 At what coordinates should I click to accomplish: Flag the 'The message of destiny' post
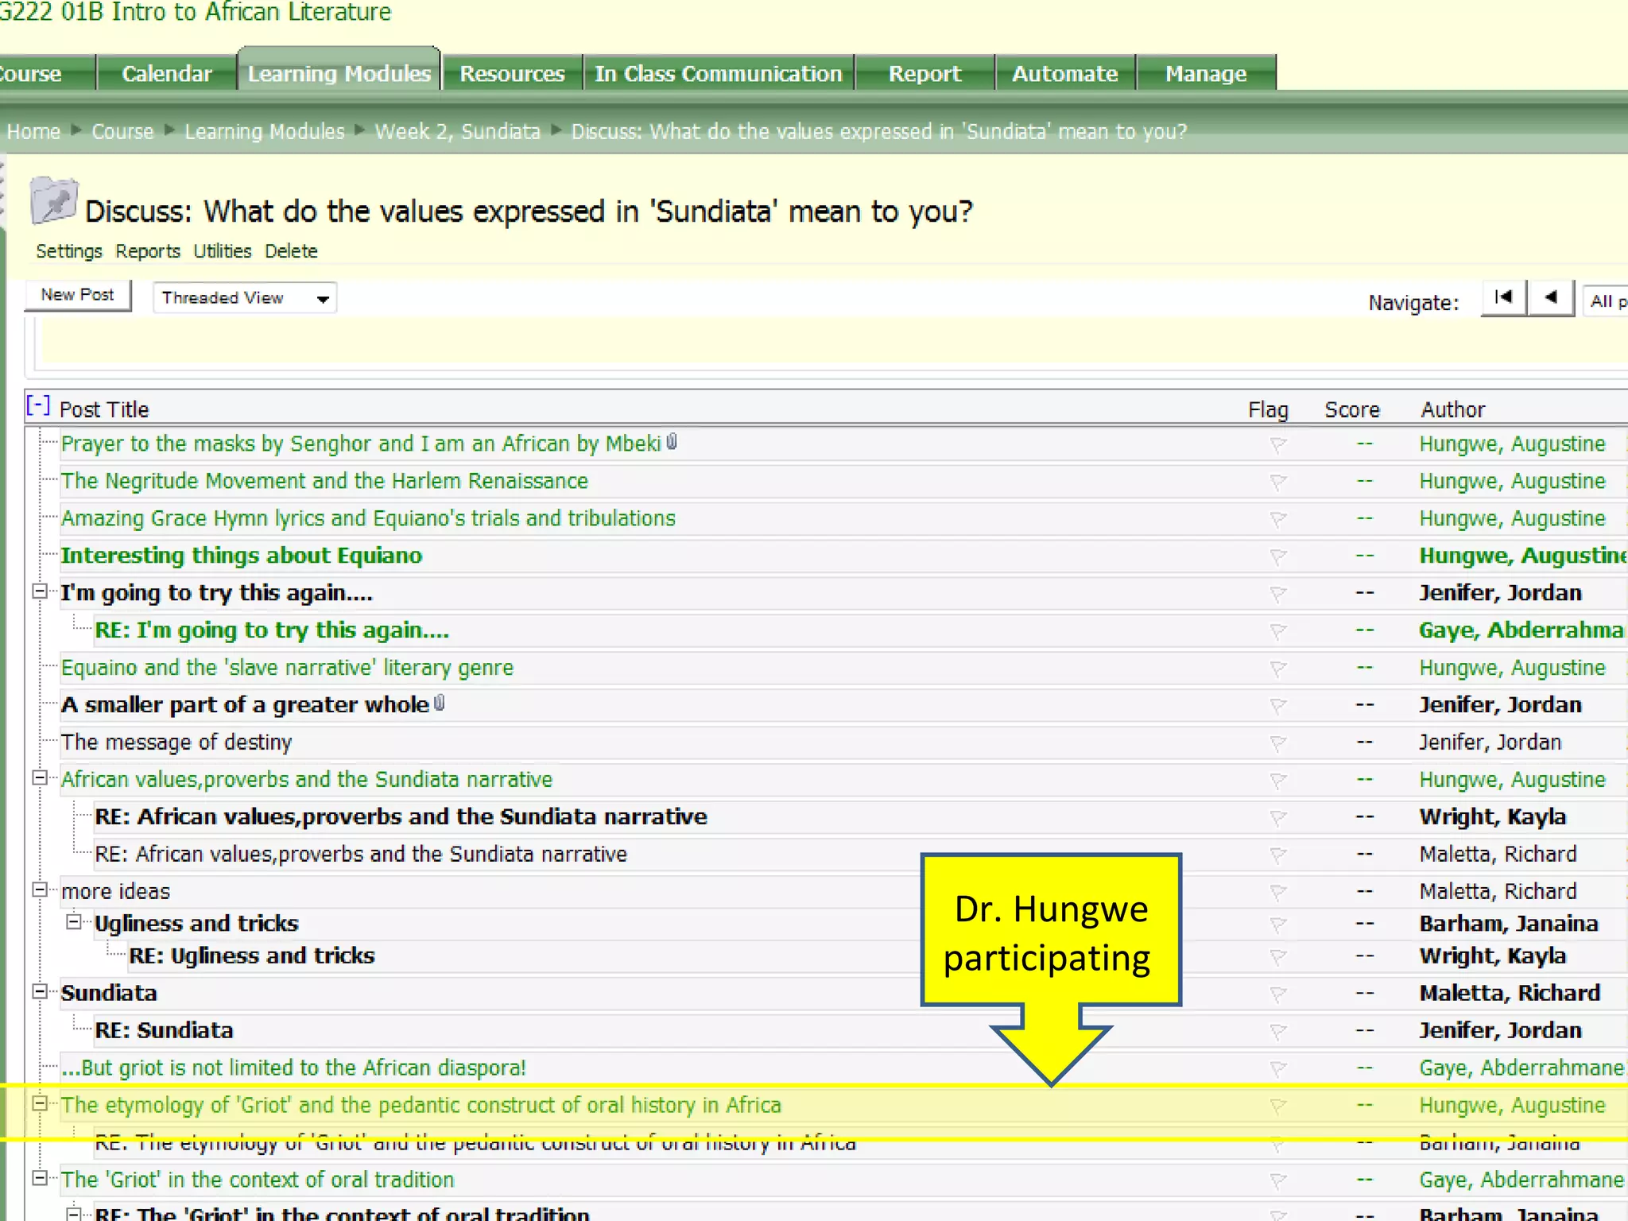[x=1277, y=743]
